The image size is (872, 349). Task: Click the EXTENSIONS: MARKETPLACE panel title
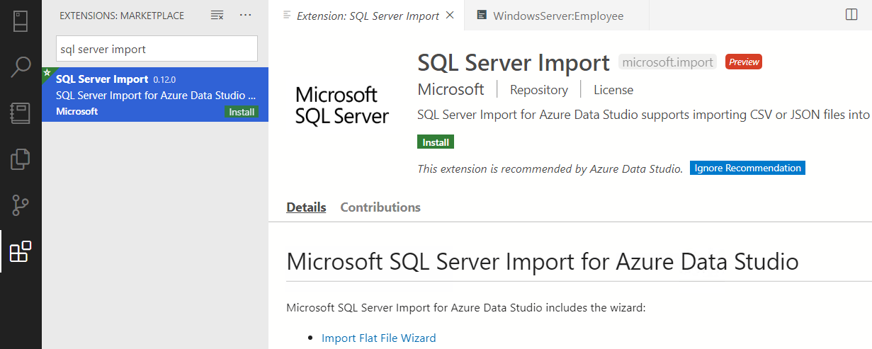[122, 16]
